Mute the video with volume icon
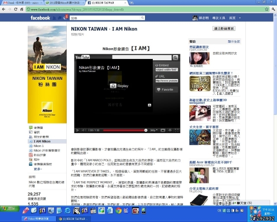The width and height of the screenshot is (277, 222). pos(84,131)
